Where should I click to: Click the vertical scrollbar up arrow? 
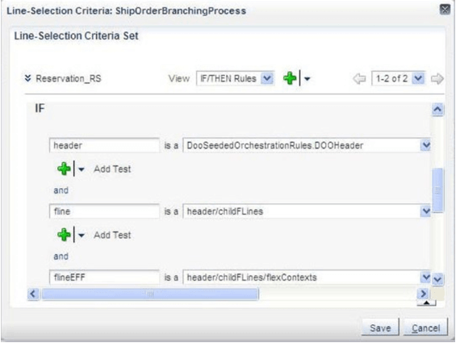click(437, 110)
